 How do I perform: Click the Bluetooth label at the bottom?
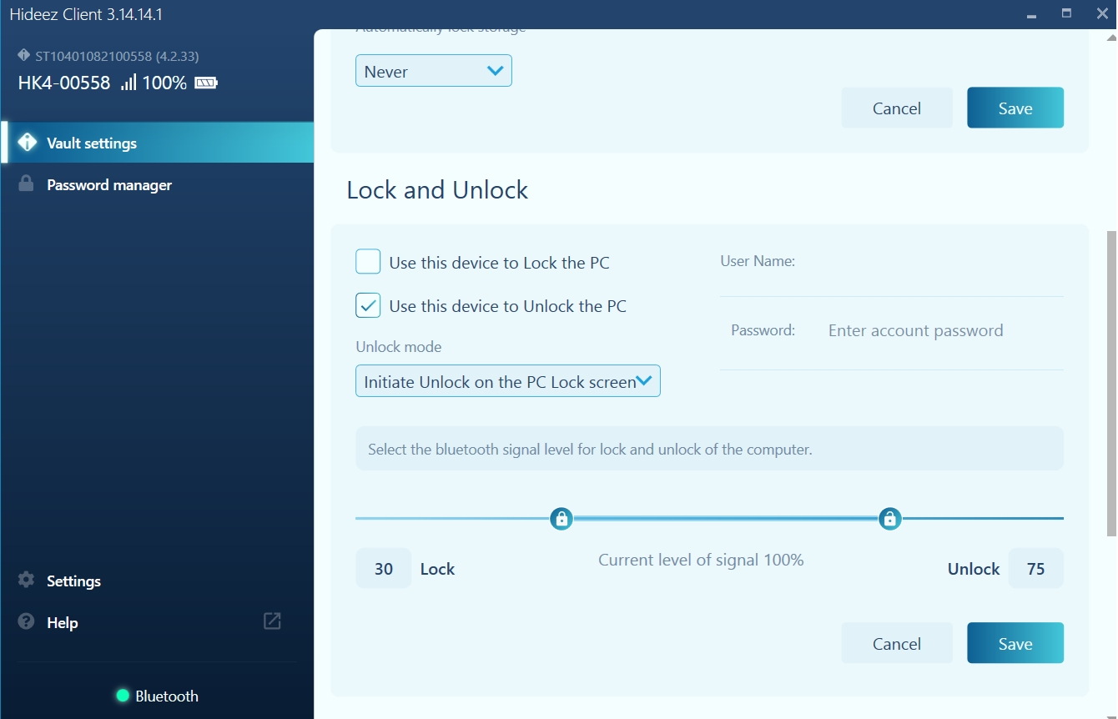pos(167,696)
